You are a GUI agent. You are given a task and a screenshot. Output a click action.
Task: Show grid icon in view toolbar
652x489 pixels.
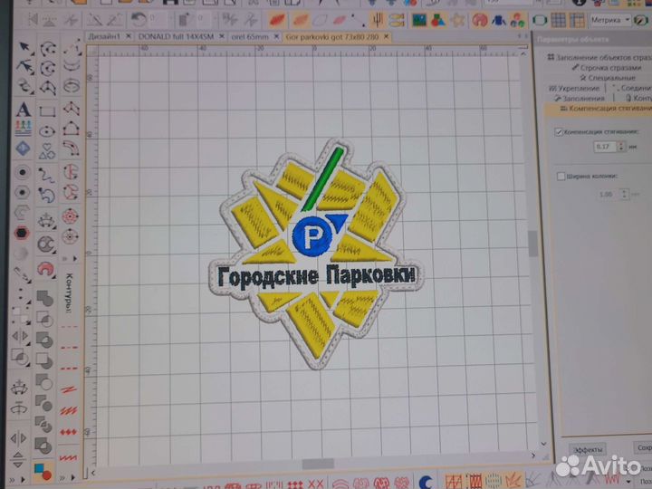558,20
